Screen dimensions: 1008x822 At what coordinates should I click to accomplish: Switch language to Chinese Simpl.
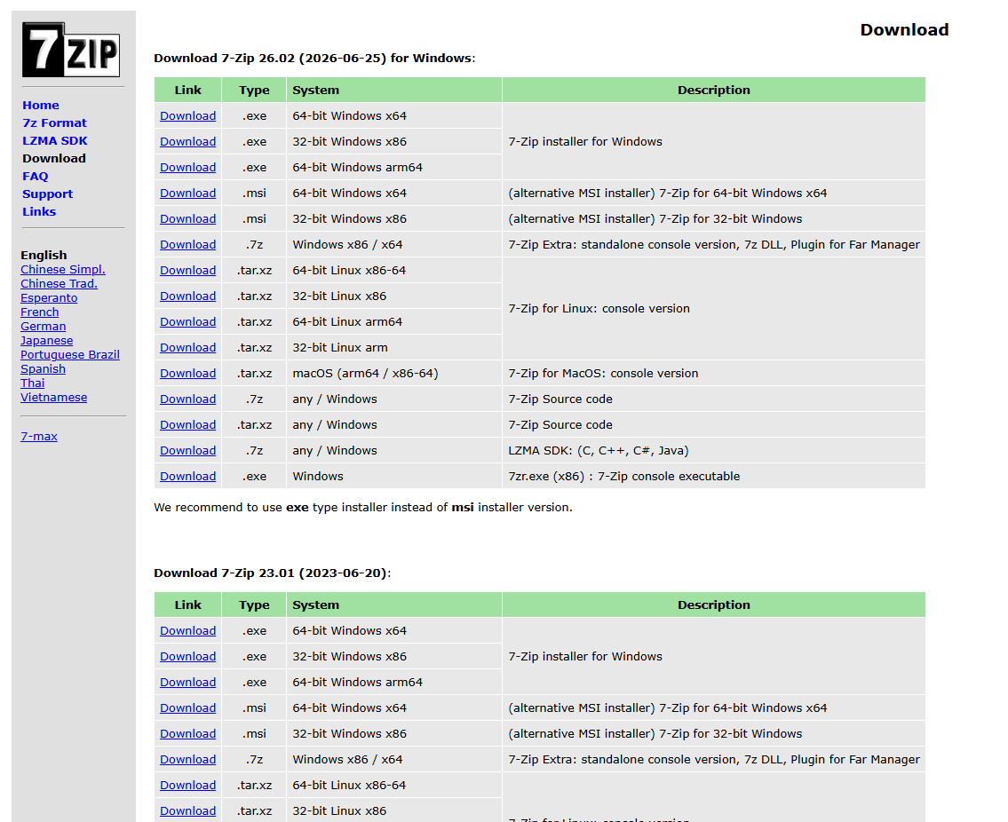[63, 269]
